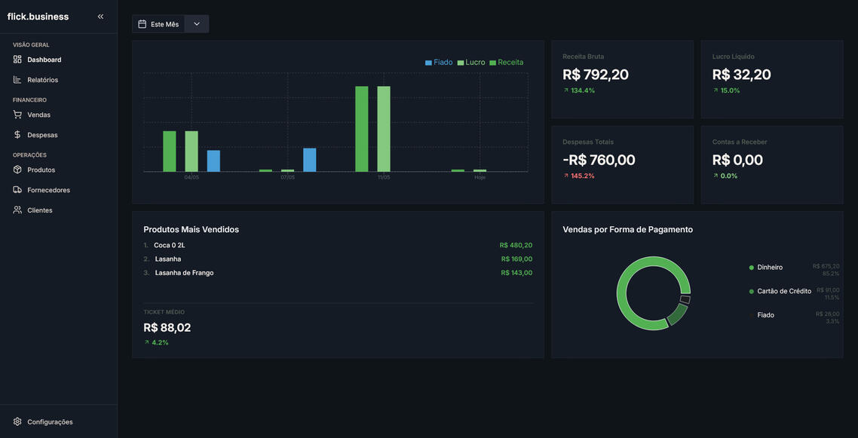This screenshot has width=858, height=438.
Task: Toggle the Lucro series in chart legend
Action: click(x=471, y=63)
